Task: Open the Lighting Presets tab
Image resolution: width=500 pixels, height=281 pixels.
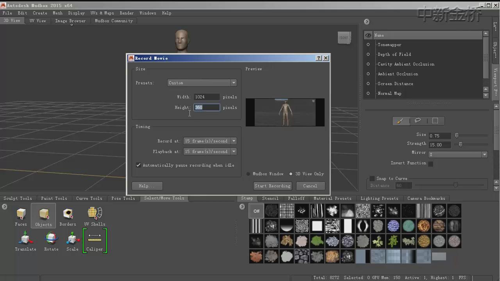Action: coord(379,198)
